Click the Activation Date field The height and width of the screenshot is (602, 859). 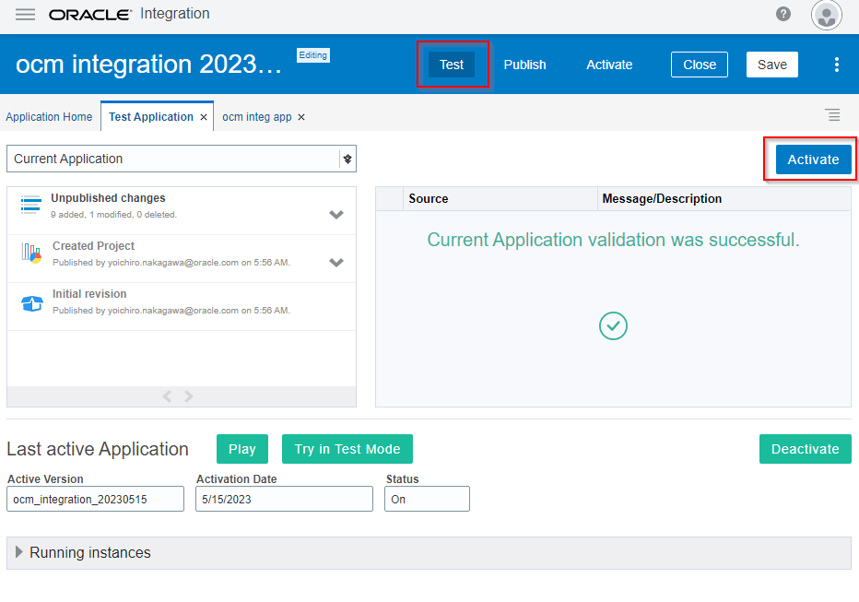[x=284, y=499]
